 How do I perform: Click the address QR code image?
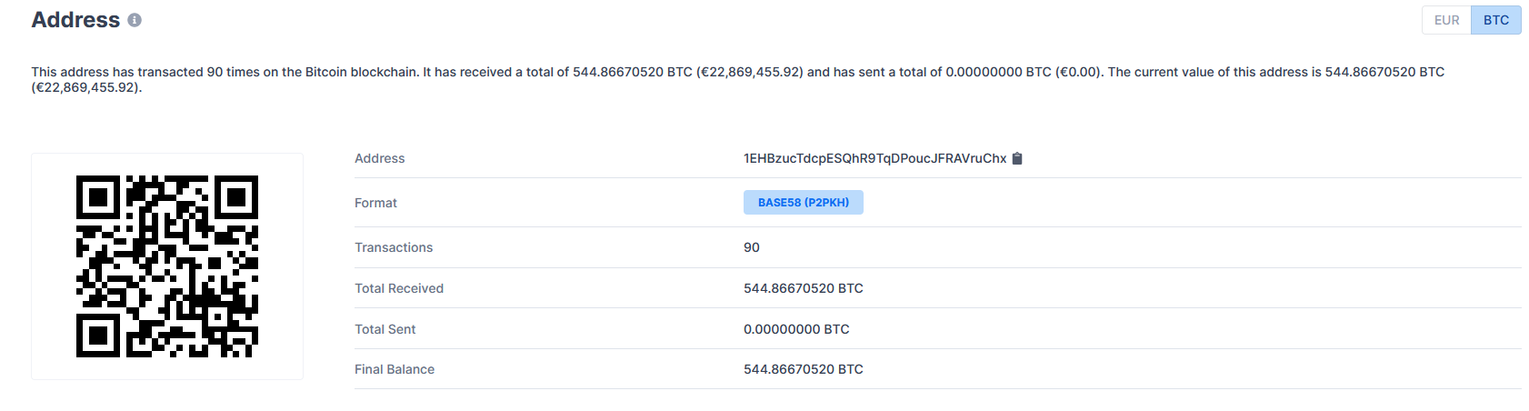167,266
